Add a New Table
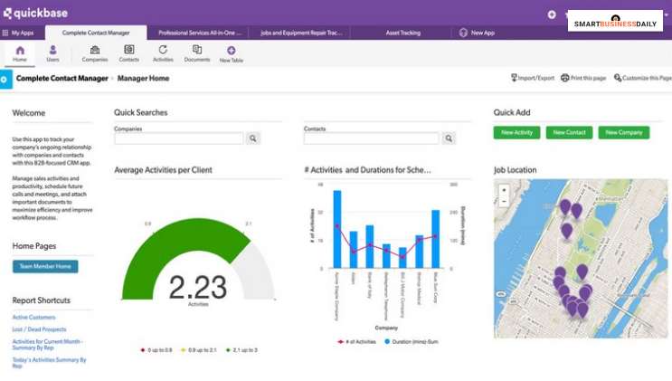Image resolution: width=672 pixels, height=381 pixels. [232, 54]
